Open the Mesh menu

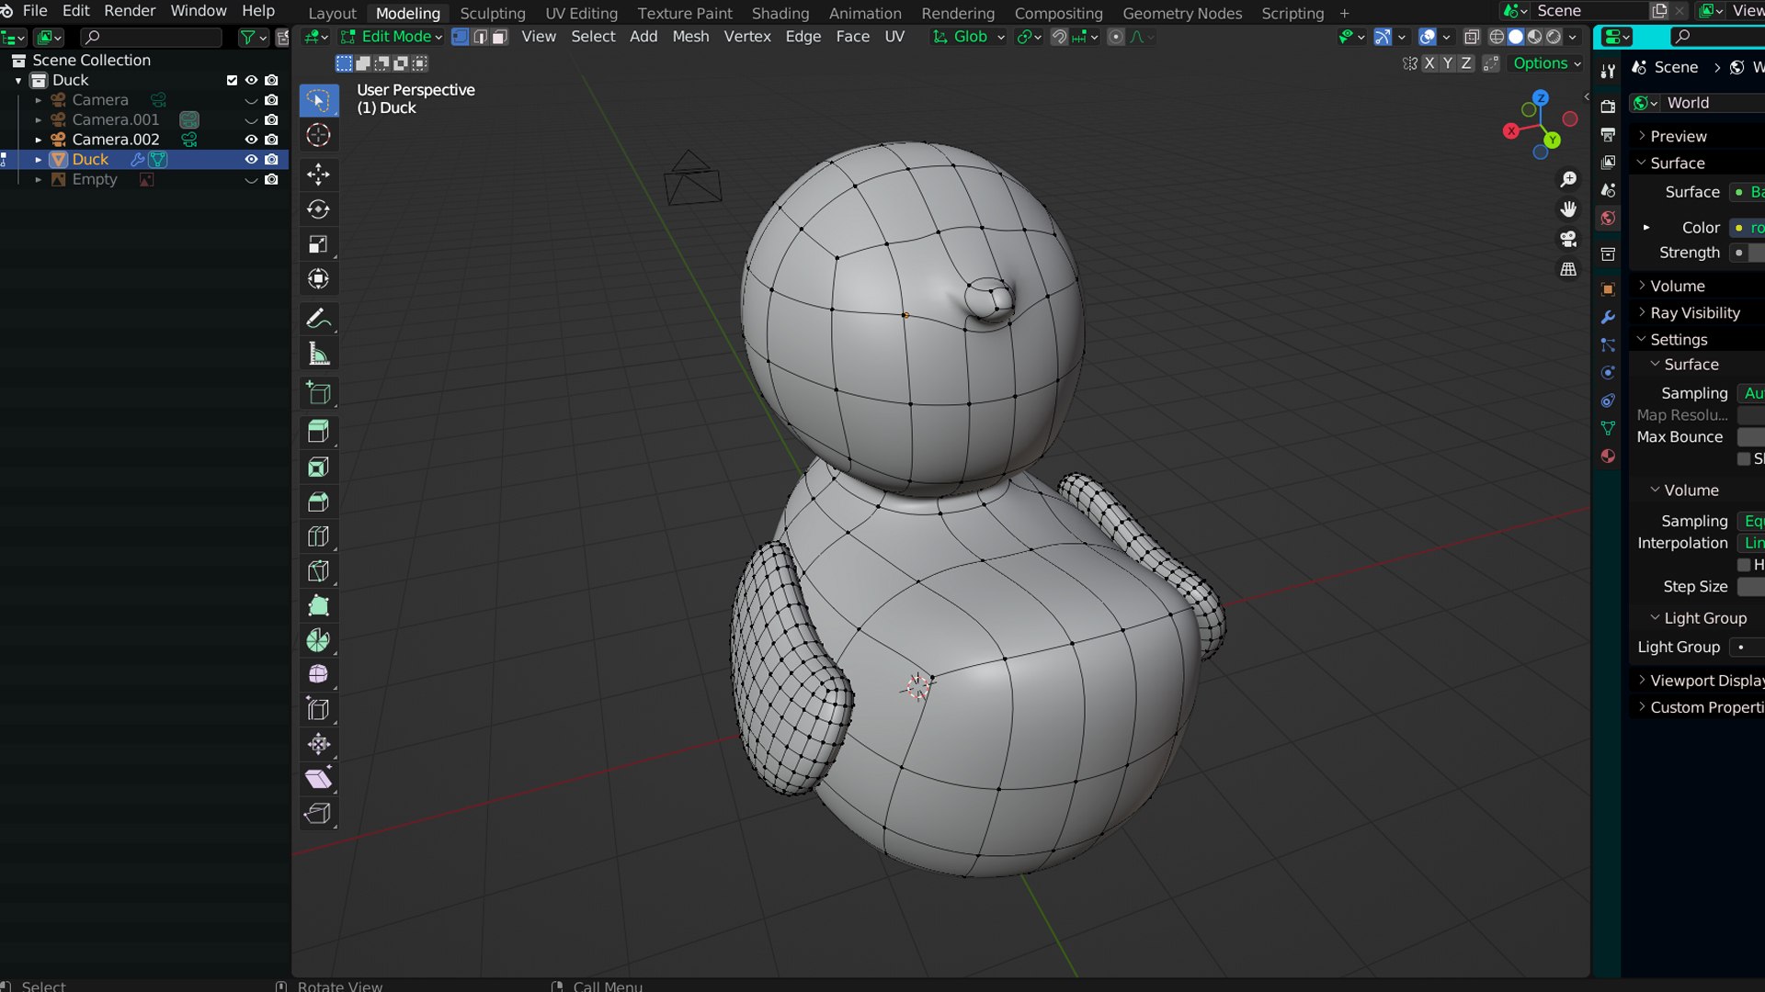point(690,37)
